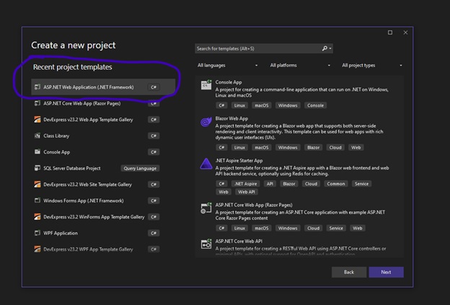Click the DevExpress v23.2 Web Site Template Gallery icon
This screenshot has height=305, width=450.
37,184
